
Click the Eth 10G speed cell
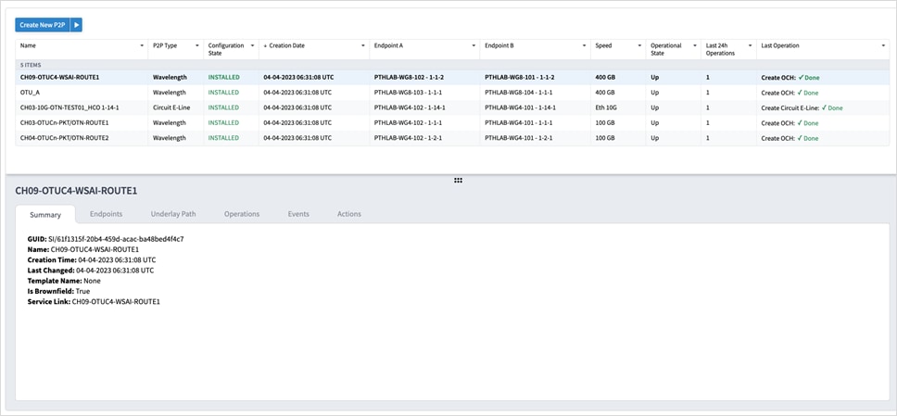click(606, 107)
